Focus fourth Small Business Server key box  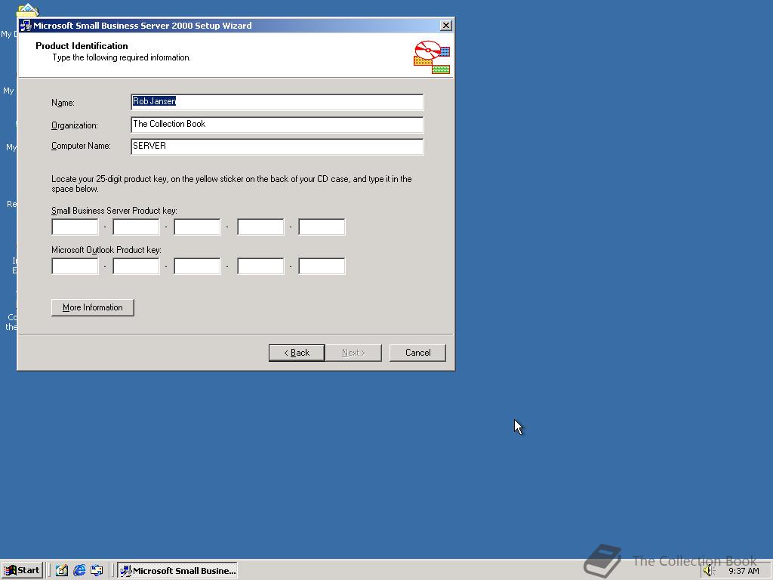tap(260, 227)
